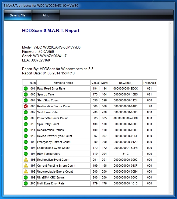Click the Num column header

33,83
